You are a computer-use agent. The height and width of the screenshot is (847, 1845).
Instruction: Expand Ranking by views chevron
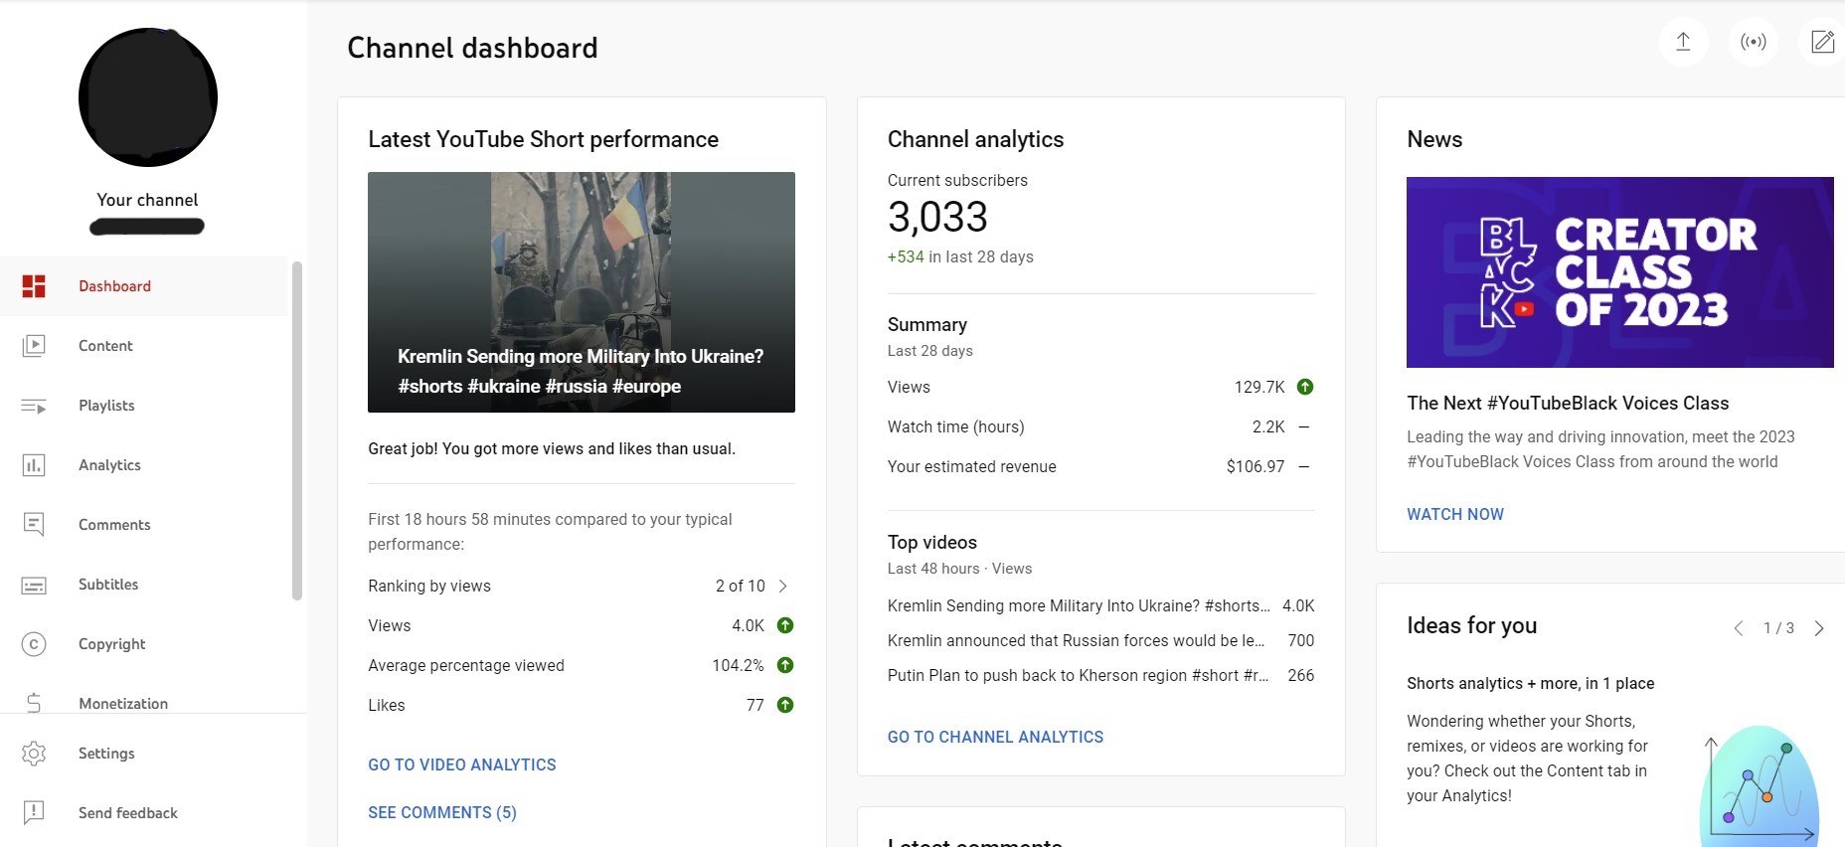783,586
